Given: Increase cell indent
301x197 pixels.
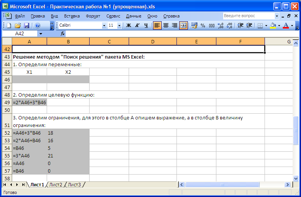Looking at the screenshot, I should coord(249,25).
